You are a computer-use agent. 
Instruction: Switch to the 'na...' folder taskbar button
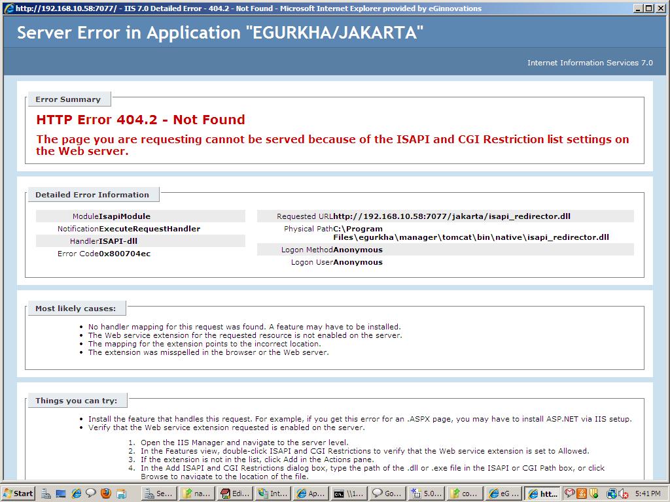coord(196,494)
